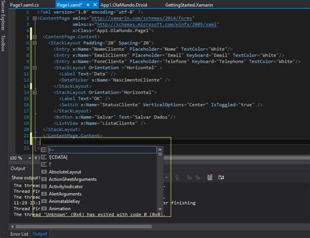Open the Show output from dropdown arrow
The height and width of the screenshot is (238, 310).
(x=167, y=177)
